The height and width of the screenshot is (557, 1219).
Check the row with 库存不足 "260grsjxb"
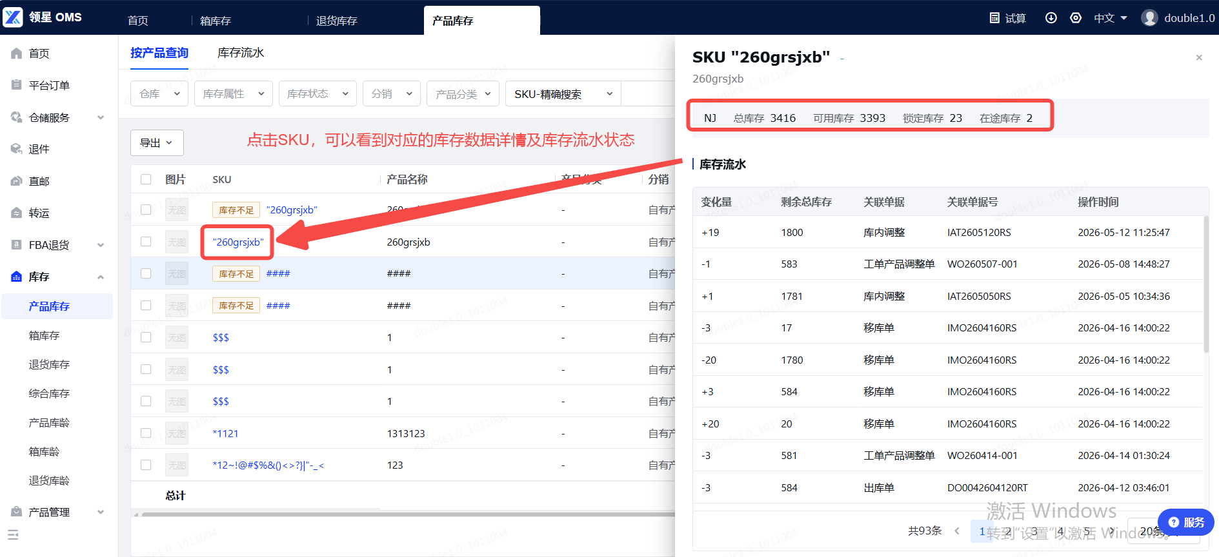click(146, 210)
